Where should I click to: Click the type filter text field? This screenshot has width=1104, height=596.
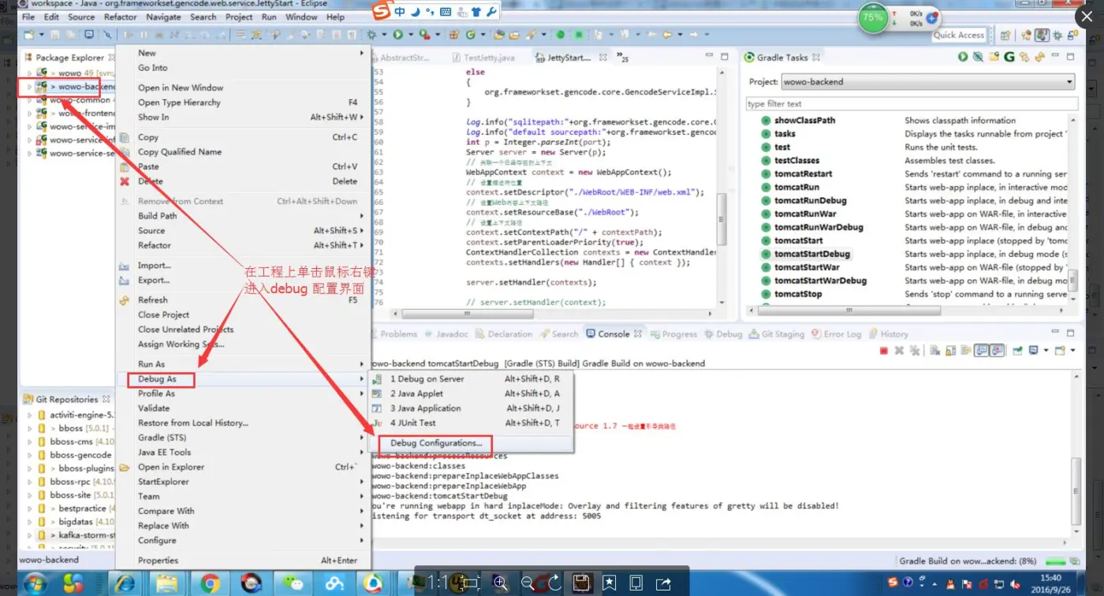(912, 104)
